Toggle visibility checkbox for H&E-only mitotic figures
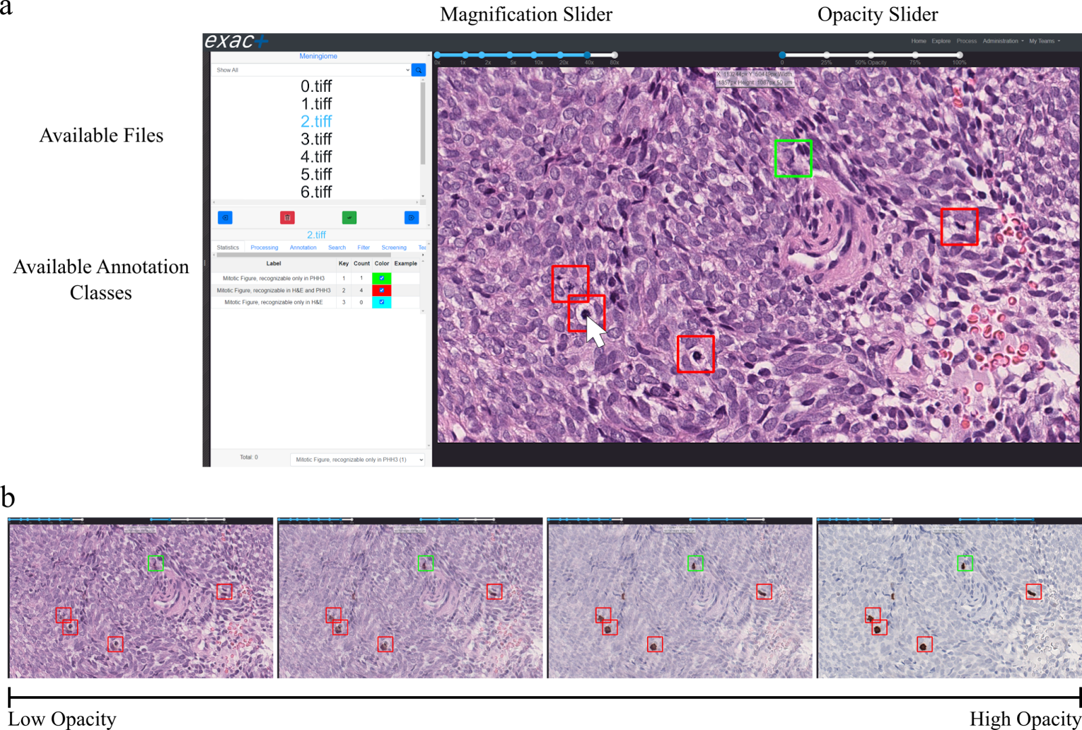This screenshot has height=730, width=1082. (381, 302)
